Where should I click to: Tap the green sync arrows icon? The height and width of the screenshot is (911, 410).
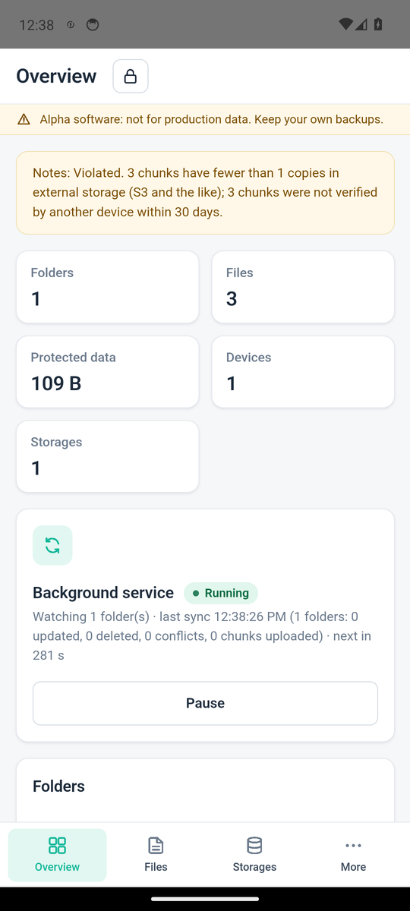[x=52, y=545]
